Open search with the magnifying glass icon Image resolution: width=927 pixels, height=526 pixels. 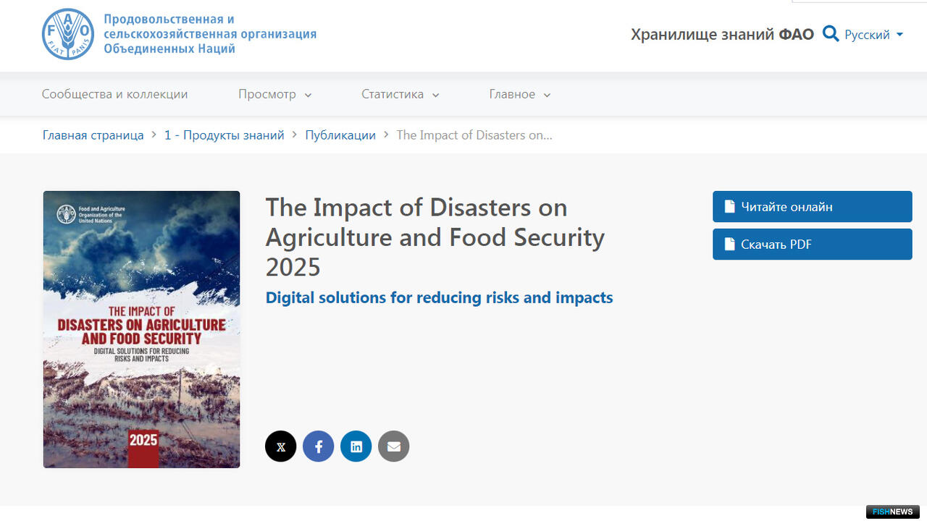click(x=831, y=34)
